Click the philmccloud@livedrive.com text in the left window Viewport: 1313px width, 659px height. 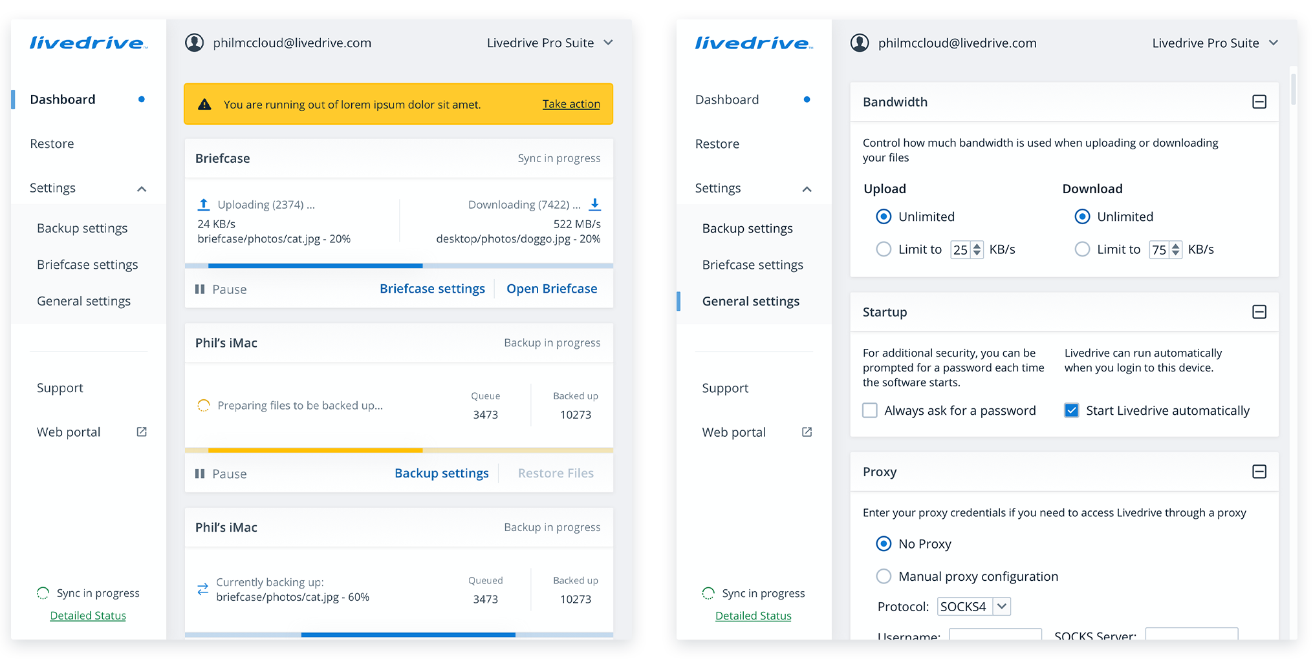[292, 43]
